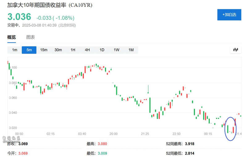Viewport: 247px width, 157px height.
Task: Click the change text -0.033 ( -1.08%)
Action: 55,18
